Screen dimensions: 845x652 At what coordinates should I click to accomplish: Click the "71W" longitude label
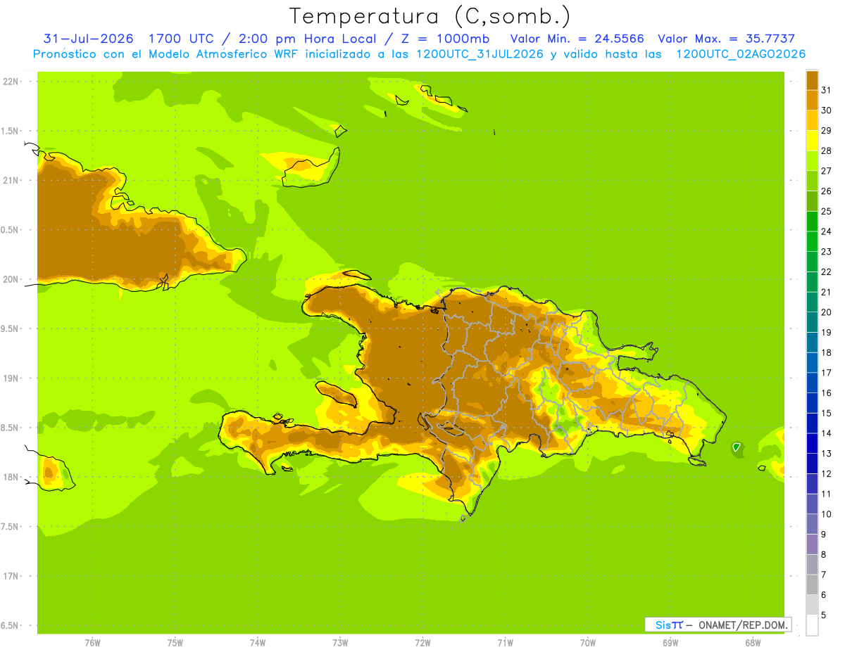505,642
